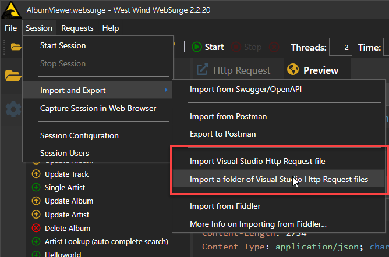Click the Threads: label
The height and width of the screenshot is (257, 389).
point(309,47)
